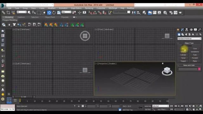This screenshot has height=114, width=203.
Task: Open the Modifiers menu
Action: [51, 8]
